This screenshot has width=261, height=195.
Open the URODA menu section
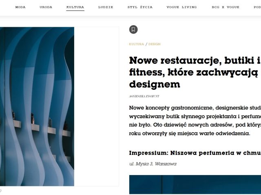pyautogui.click(x=46, y=7)
